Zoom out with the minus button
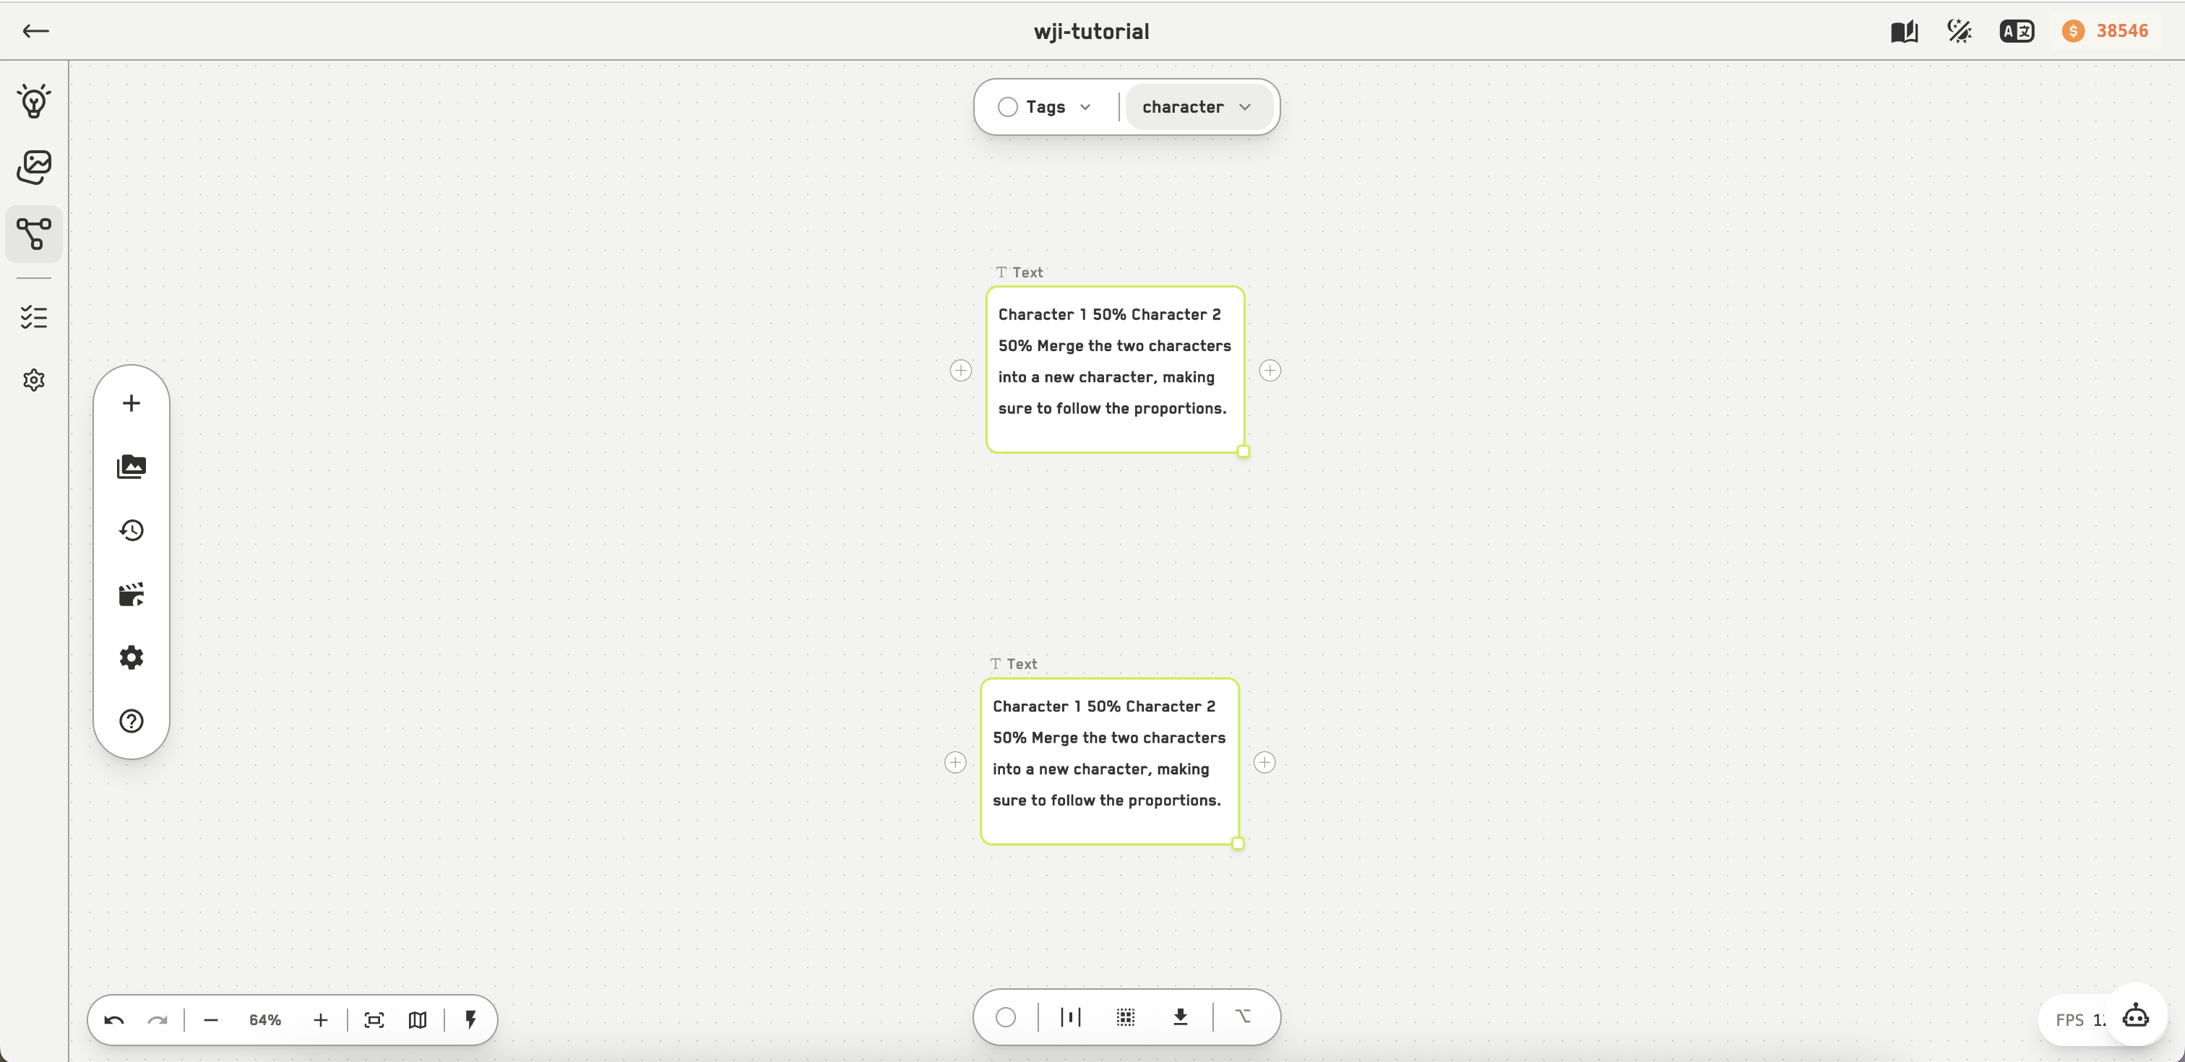 coord(211,1019)
